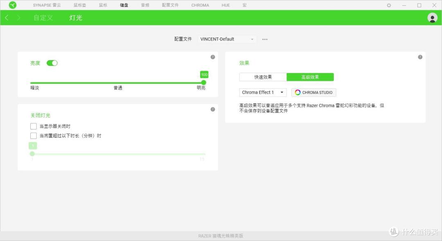Click the Razer logo icon
The height and width of the screenshot is (241, 442).
pos(13,5)
